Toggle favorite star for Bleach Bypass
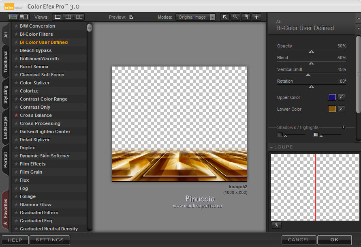The height and width of the screenshot is (247, 361). point(16,50)
